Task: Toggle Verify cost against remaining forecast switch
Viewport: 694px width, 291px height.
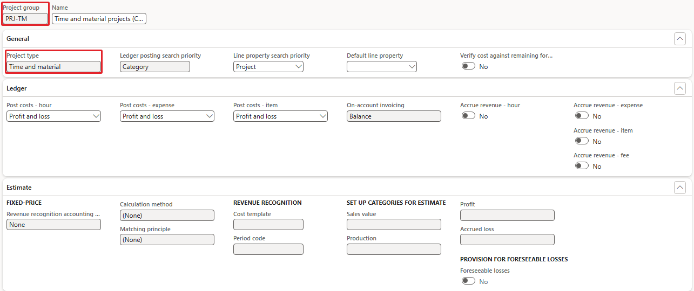Action: (468, 66)
